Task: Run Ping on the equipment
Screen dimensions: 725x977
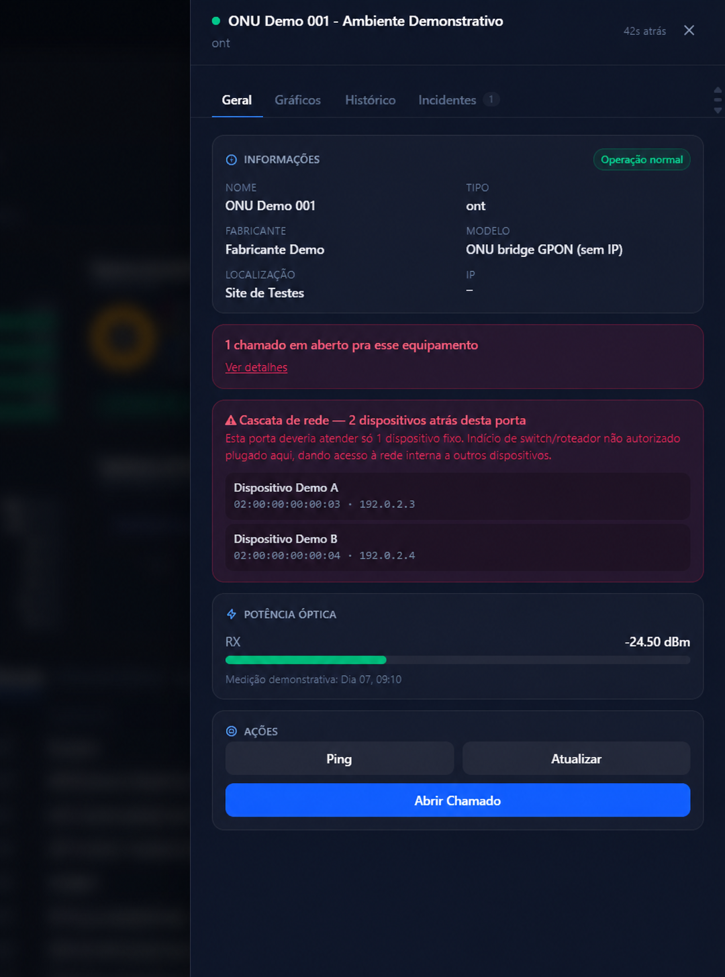Action: click(340, 758)
